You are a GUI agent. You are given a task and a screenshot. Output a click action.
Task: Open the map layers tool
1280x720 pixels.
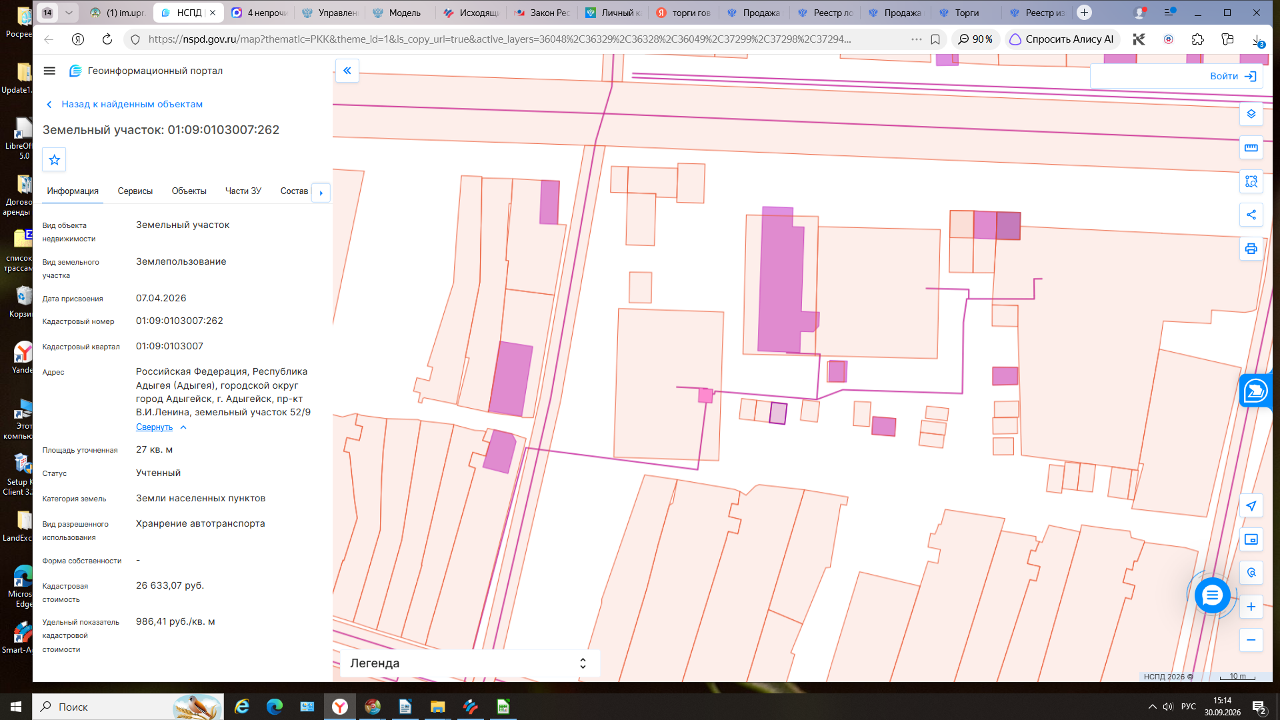coord(1251,114)
